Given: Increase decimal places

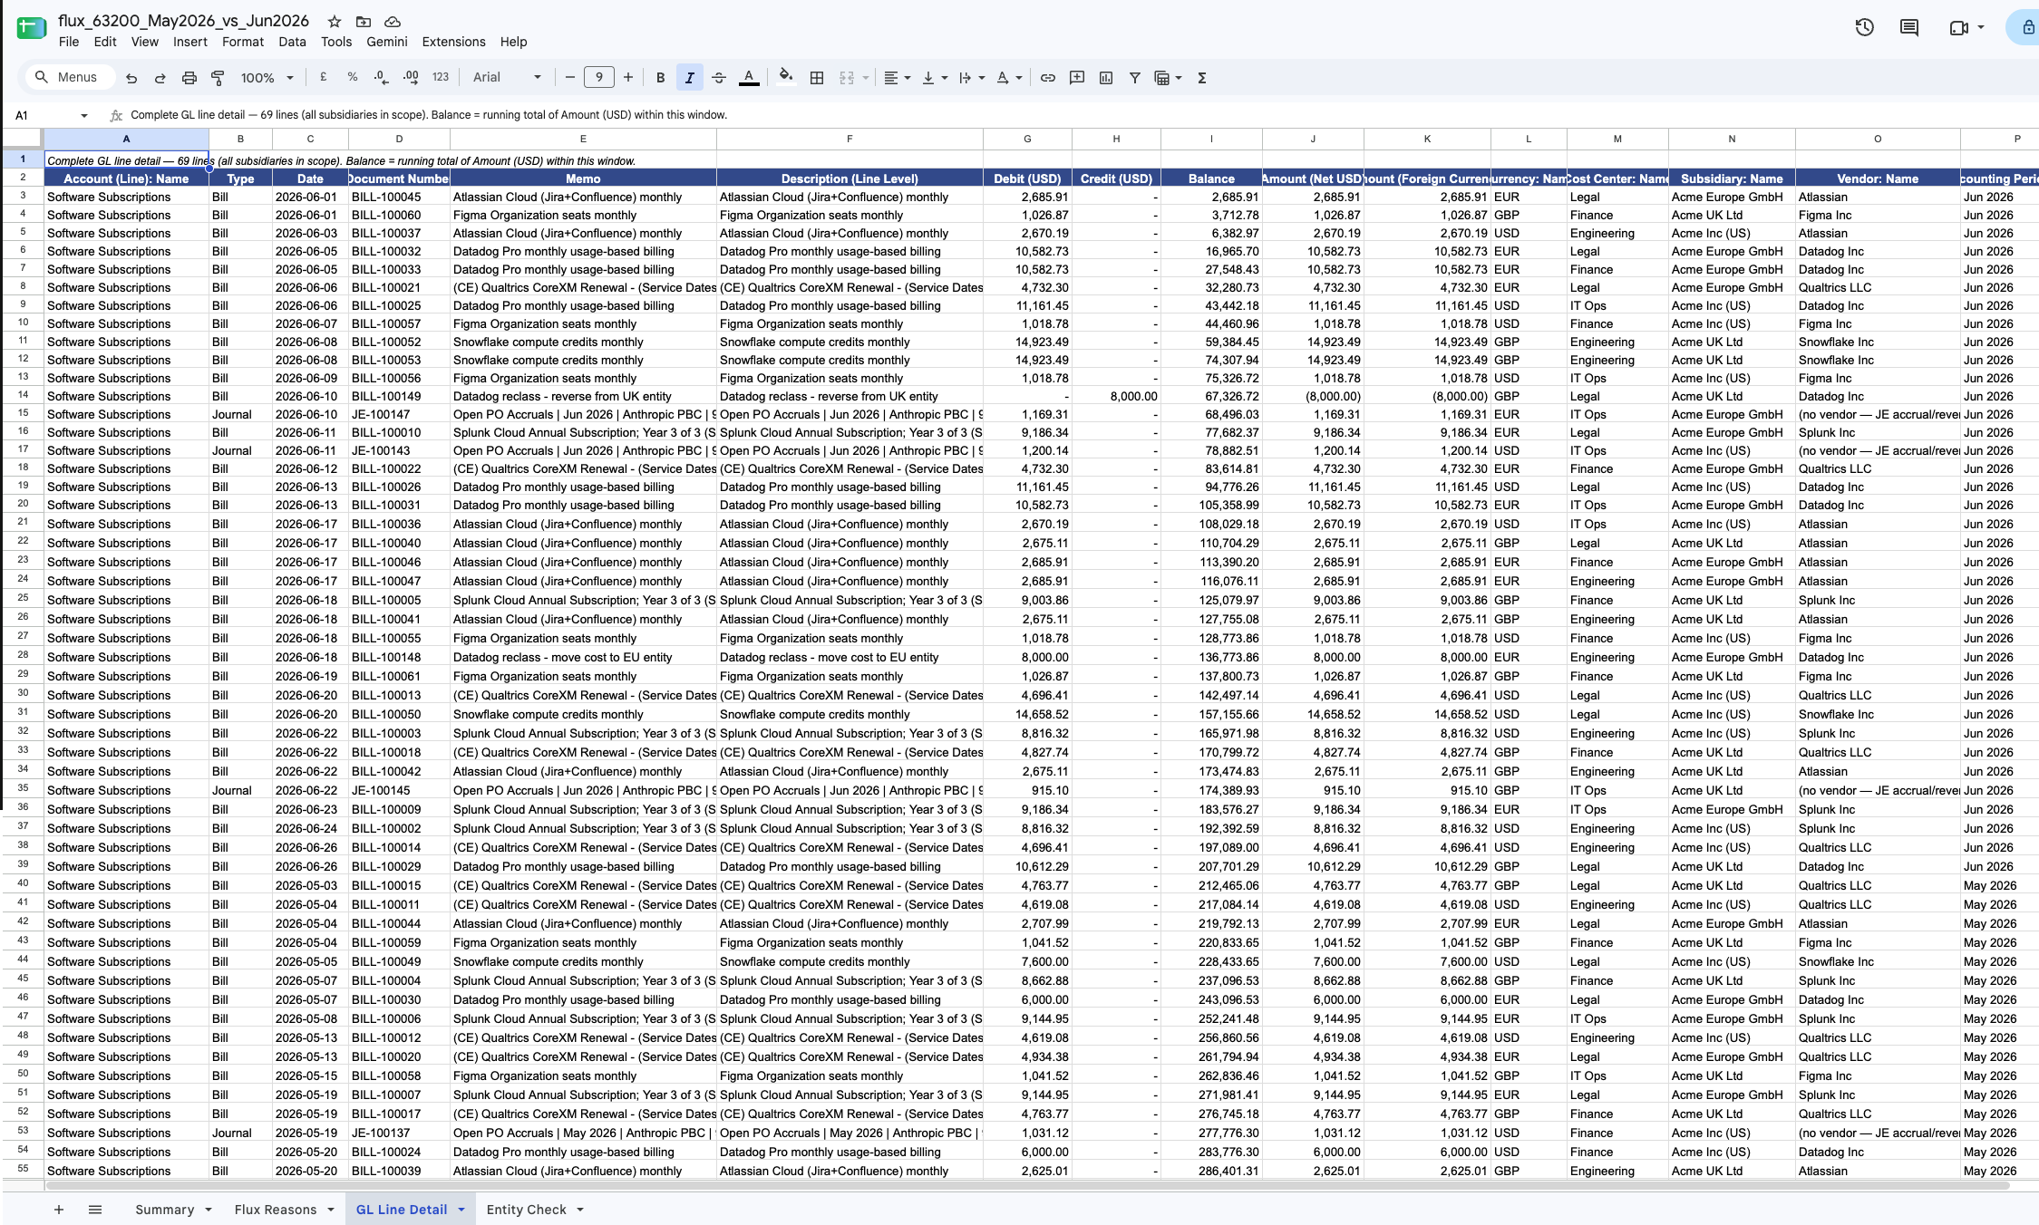Looking at the screenshot, I should point(411,78).
